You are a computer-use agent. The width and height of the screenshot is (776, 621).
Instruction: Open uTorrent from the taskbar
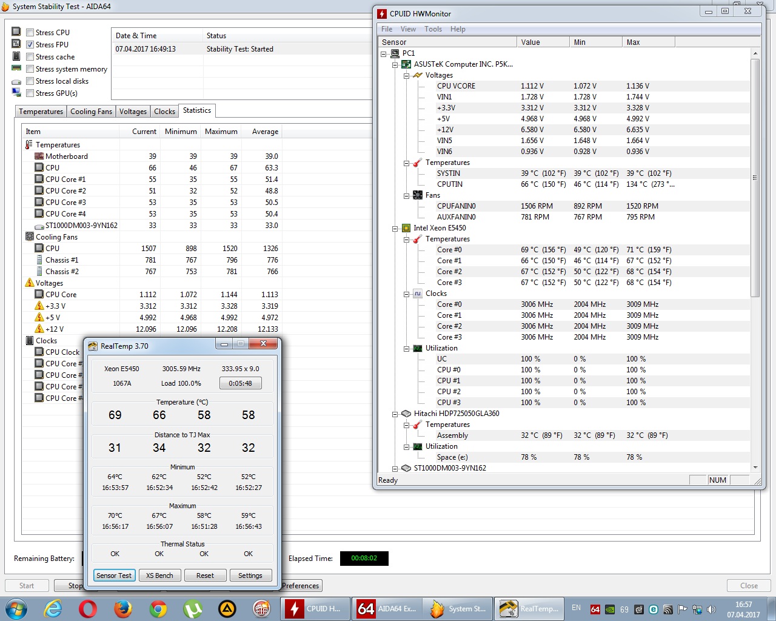click(x=193, y=609)
